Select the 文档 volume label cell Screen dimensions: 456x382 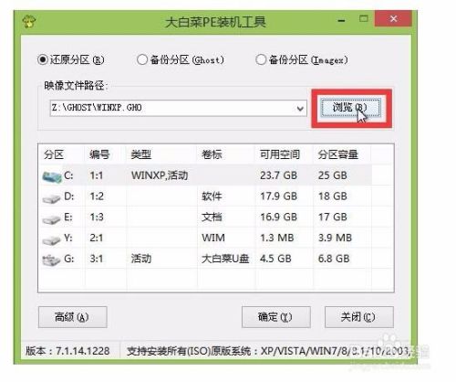point(212,217)
